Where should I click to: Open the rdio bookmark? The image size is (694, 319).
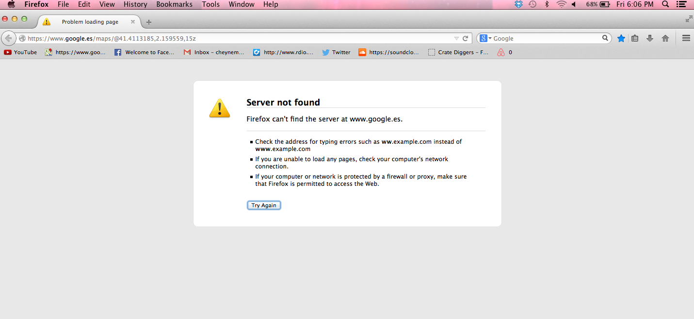click(283, 52)
